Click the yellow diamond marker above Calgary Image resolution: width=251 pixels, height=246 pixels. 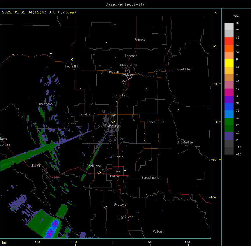click(118, 172)
